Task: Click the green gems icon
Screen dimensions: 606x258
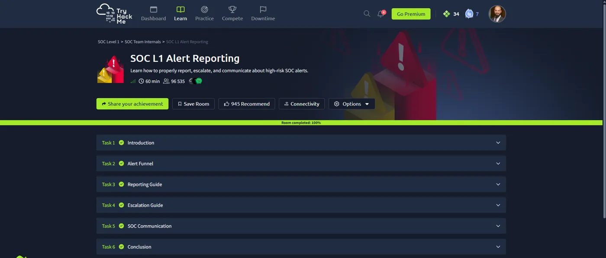Action: (x=447, y=14)
